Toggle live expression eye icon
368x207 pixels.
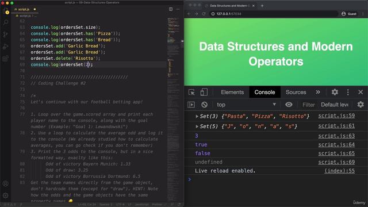pos(289,105)
